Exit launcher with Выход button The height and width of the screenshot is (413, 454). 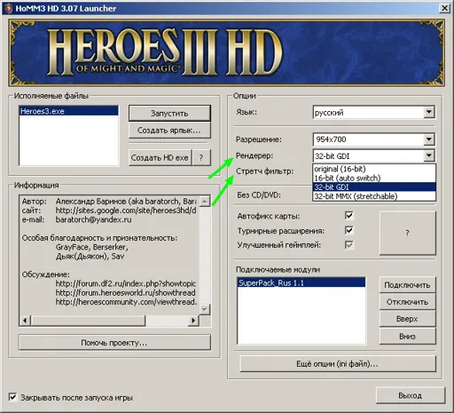411,395
